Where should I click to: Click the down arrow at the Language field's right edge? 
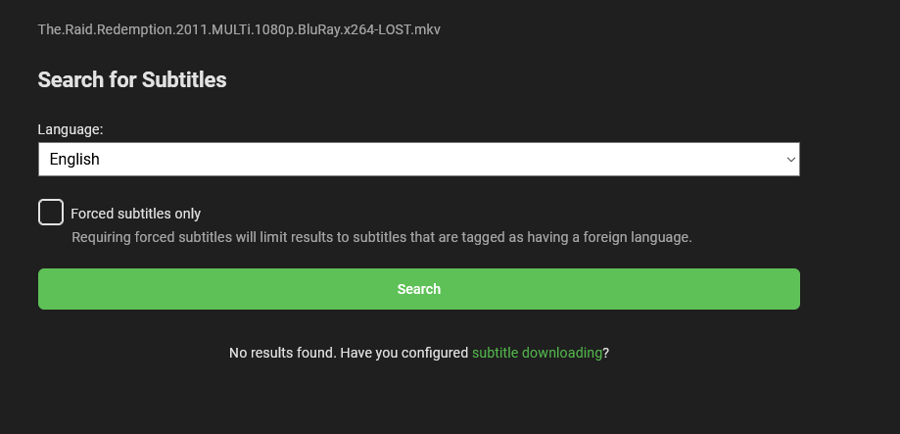(790, 159)
